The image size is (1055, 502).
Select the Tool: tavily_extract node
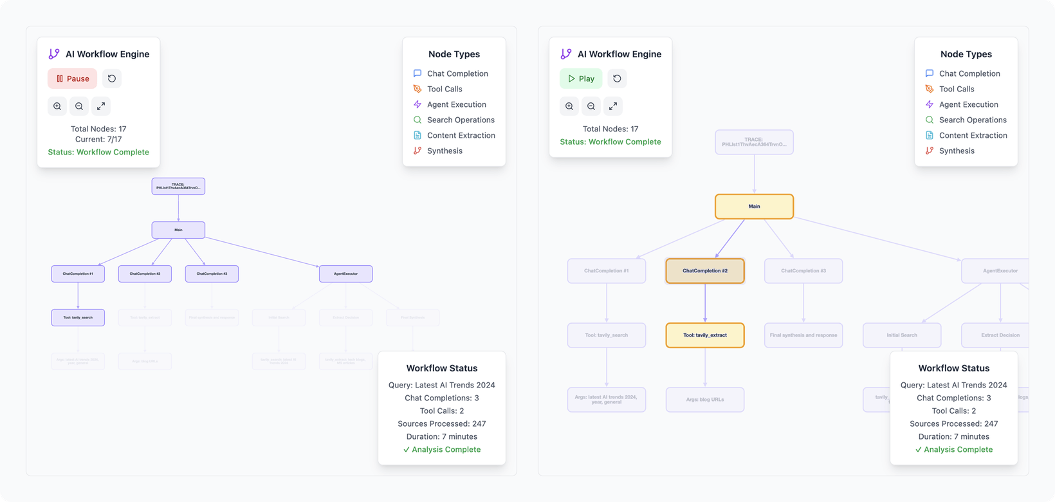(704, 335)
